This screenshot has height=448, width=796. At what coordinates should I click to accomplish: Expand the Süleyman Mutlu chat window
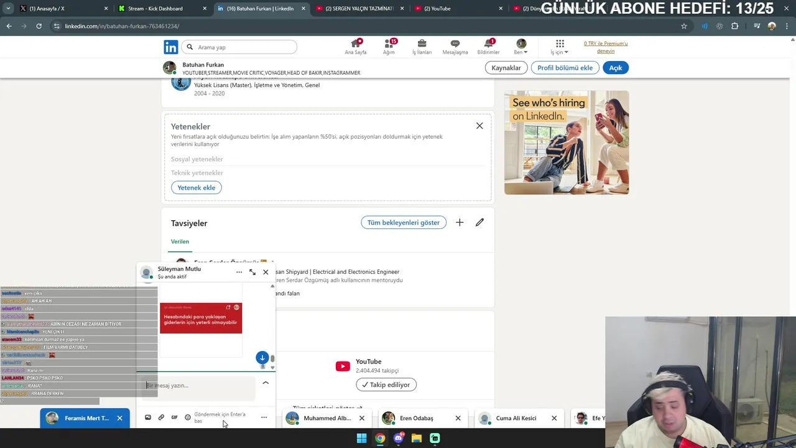pos(252,272)
